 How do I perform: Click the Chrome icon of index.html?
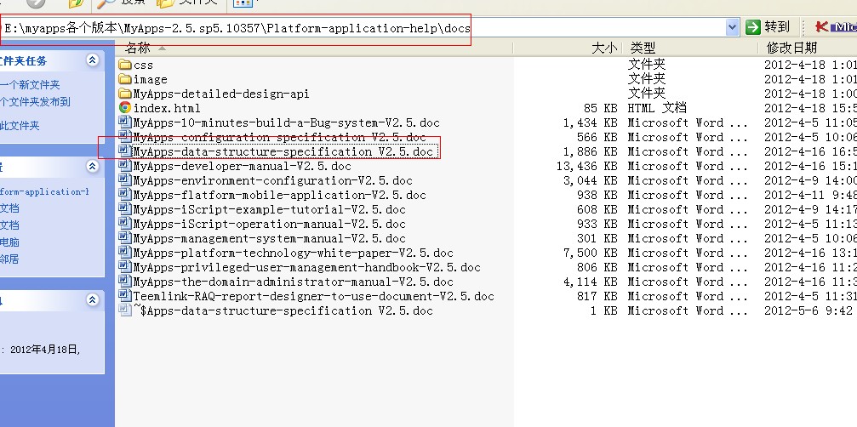[125, 108]
